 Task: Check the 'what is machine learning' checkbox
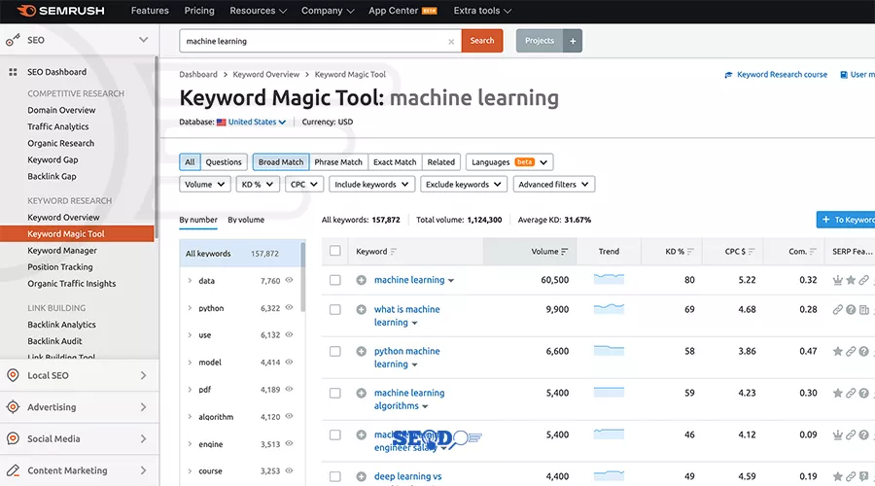click(334, 309)
